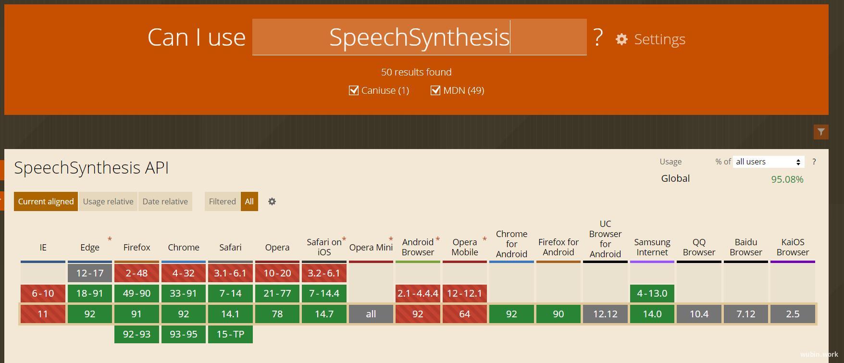Select Opera 10-20 cell
The width and height of the screenshot is (844, 363).
277,273
